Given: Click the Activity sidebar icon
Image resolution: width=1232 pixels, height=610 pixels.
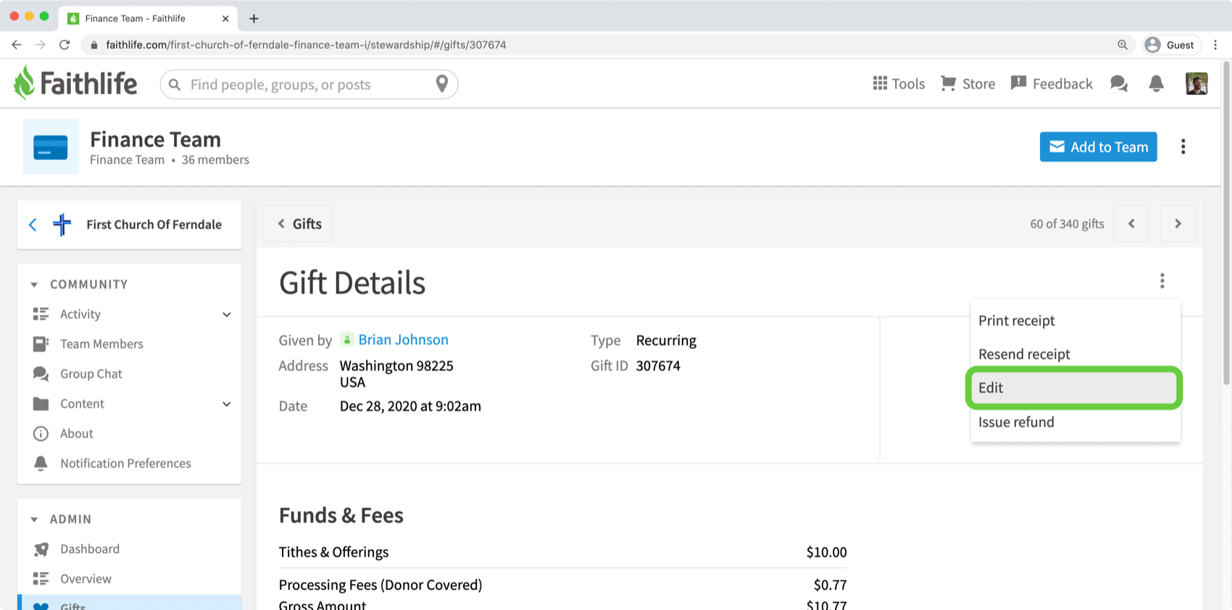Looking at the screenshot, I should (41, 314).
